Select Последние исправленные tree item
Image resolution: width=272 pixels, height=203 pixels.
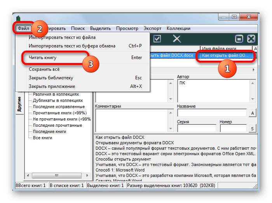click(x=59, y=107)
